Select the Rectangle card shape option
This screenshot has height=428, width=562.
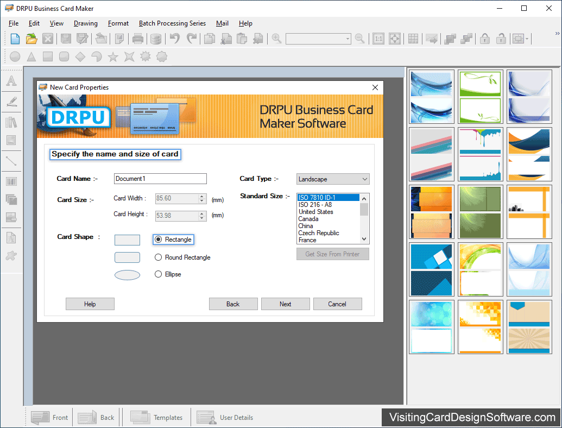click(173, 240)
